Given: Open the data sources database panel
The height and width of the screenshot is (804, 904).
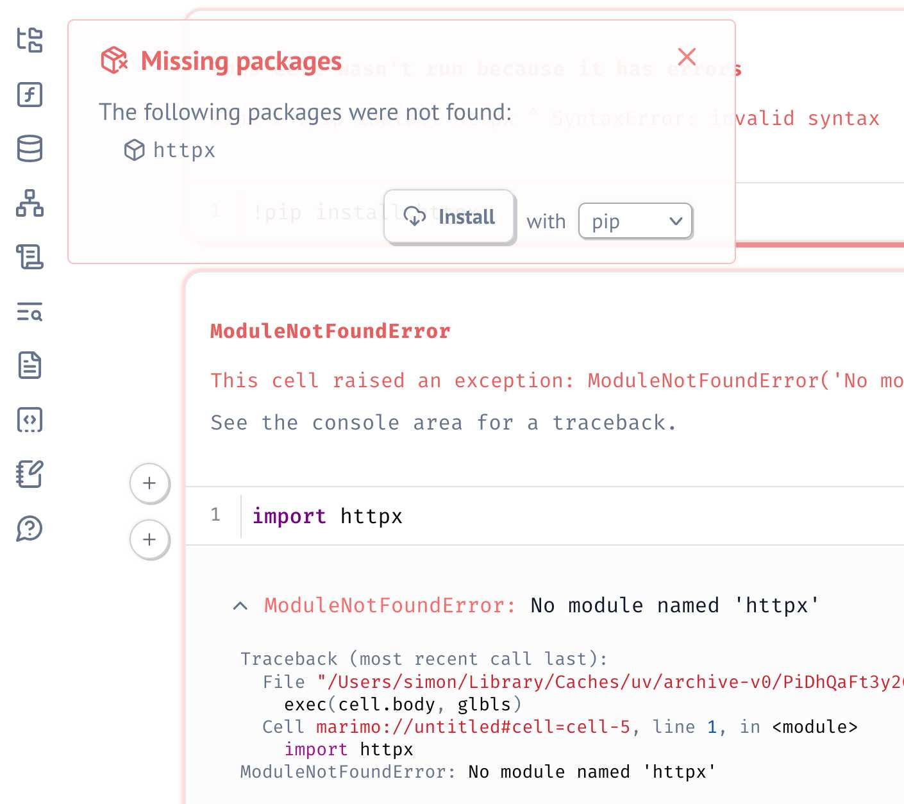Looking at the screenshot, I should click(29, 149).
